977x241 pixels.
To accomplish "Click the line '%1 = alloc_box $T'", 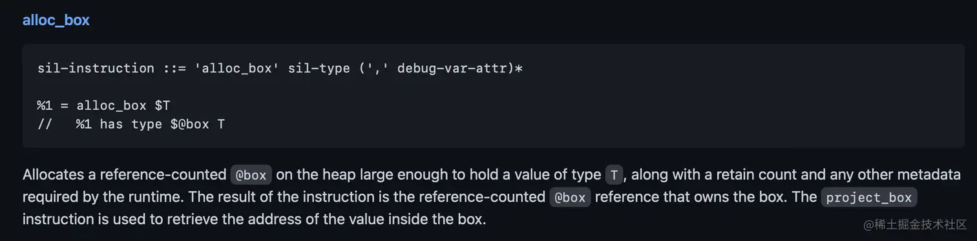I will coord(103,105).
